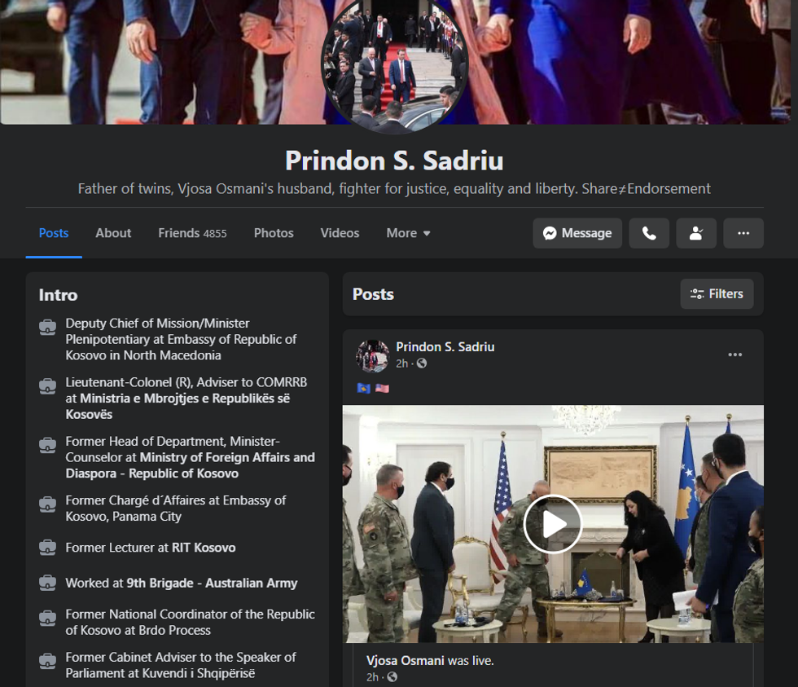798x687 pixels.
Task: Select the Videos tab
Action: point(340,233)
